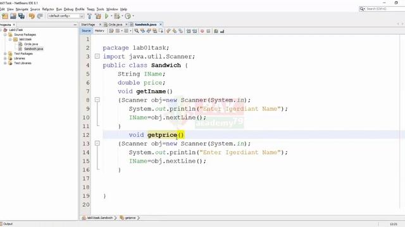Click the editor Back navigation icon

point(118,31)
